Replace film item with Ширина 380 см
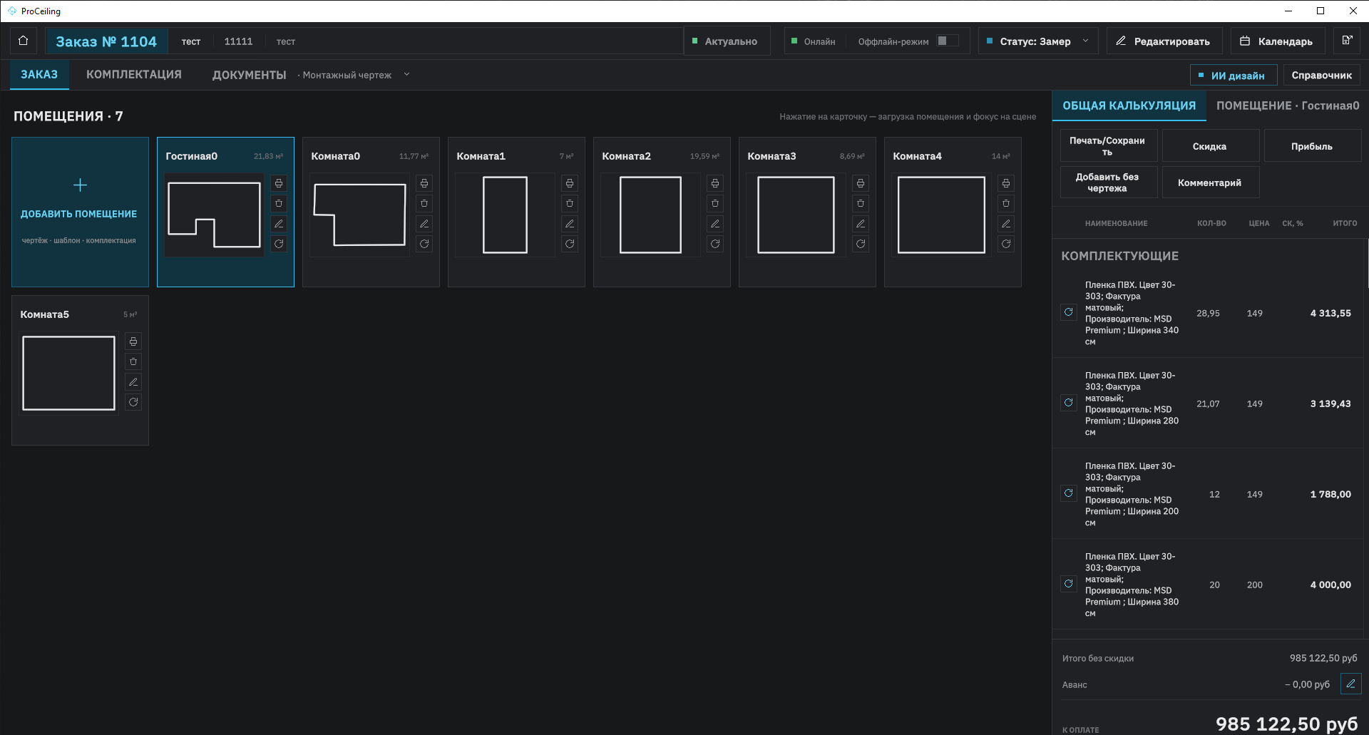Screen dimensions: 1369x735 tap(1068, 584)
